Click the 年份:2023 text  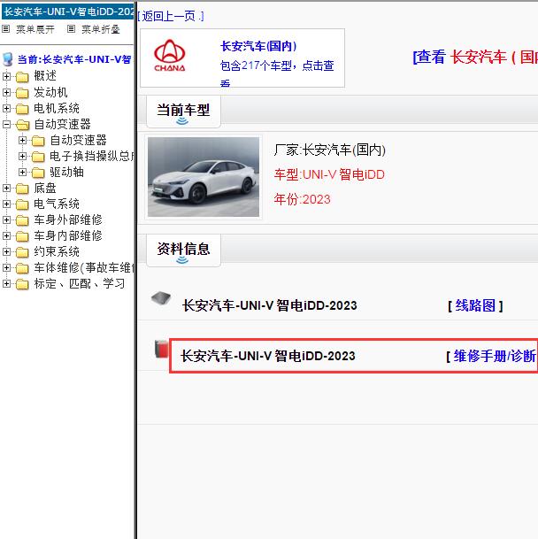tap(302, 199)
